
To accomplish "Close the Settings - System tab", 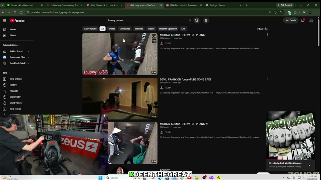I will pos(240,5).
